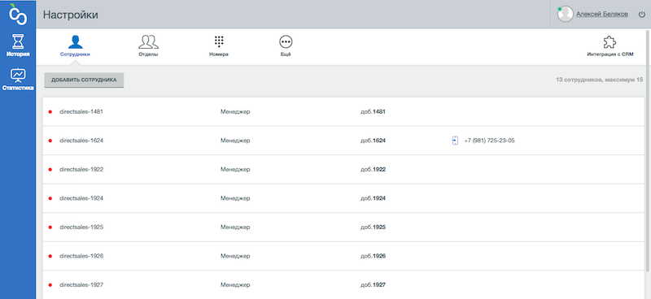Click the red status dot of directsales-1924
Screen dimensions: 651x299
[x=50, y=198]
